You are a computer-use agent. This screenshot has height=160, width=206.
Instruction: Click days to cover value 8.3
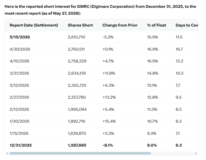tap(179, 121)
